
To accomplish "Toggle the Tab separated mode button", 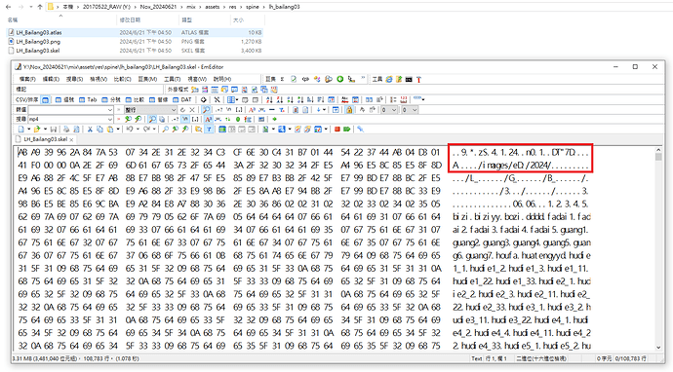I will pos(88,100).
